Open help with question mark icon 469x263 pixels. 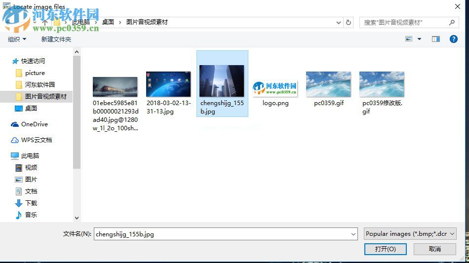tap(453, 39)
